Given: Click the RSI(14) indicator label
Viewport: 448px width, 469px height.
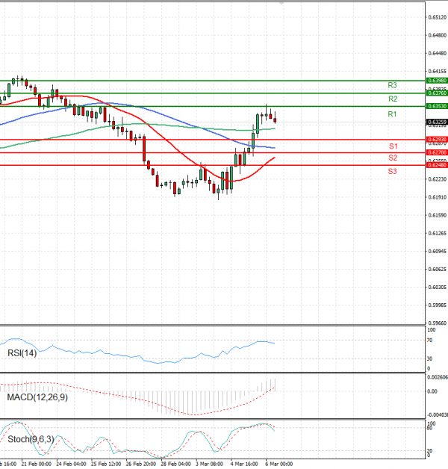Looking at the screenshot, I should click(x=22, y=352).
